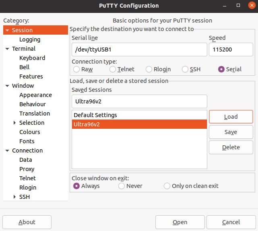This screenshot has height=231, width=258.
Task: Collapse the Session category arrow
Action: pos(7,30)
